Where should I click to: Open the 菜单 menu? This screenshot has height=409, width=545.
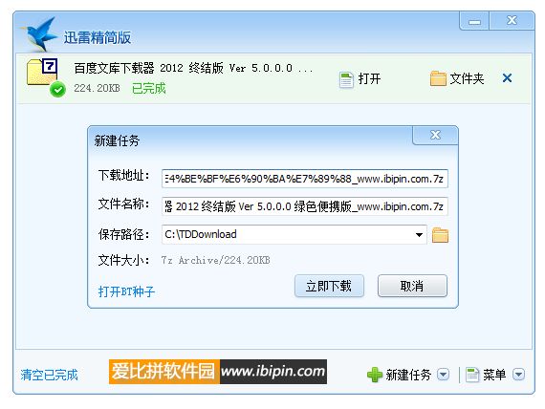(486, 375)
